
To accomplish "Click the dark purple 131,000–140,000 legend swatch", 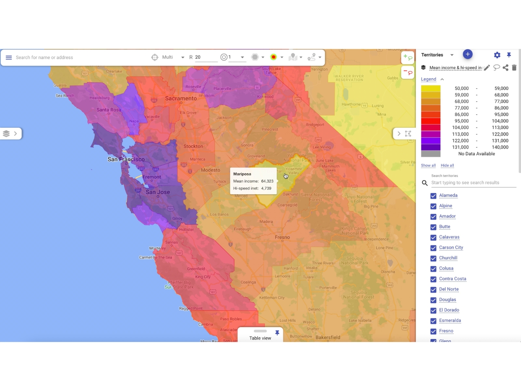I will (x=431, y=147).
